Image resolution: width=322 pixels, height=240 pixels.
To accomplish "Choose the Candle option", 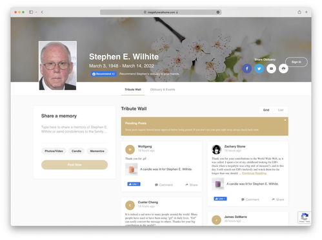I will (x=76, y=151).
